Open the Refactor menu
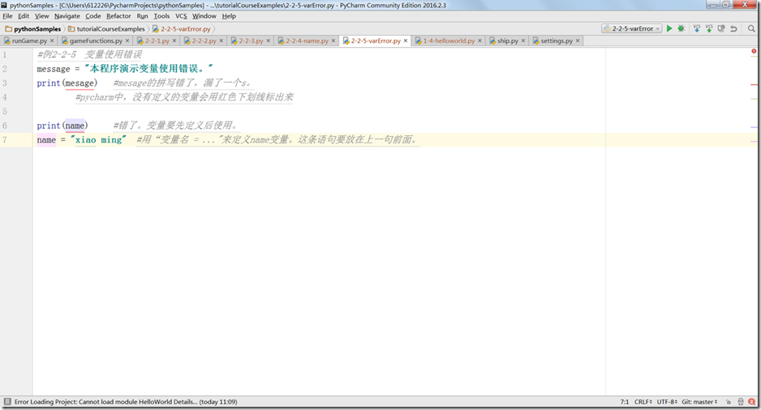761x410 pixels. (119, 16)
